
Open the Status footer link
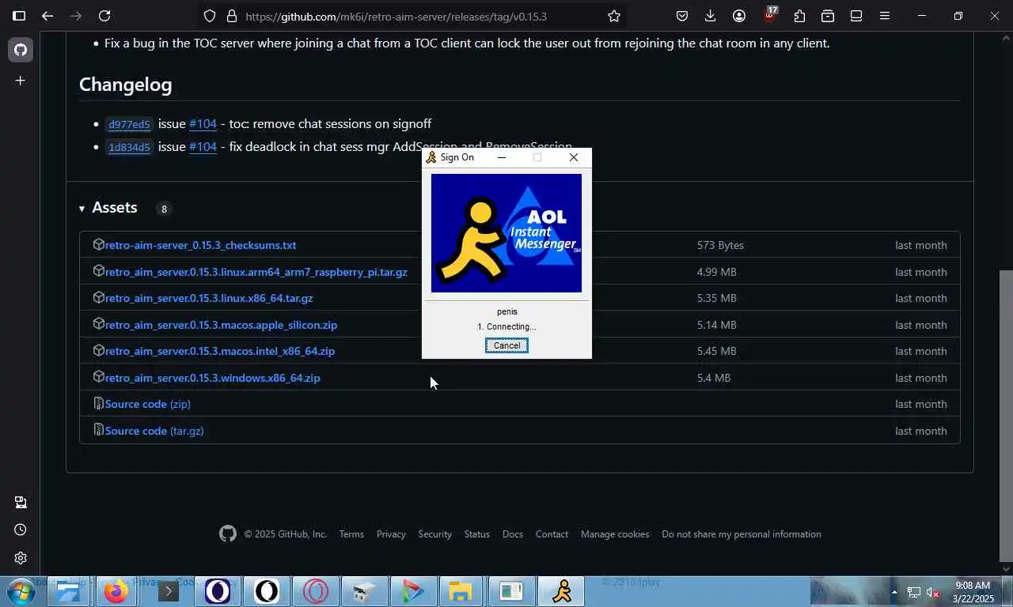click(x=476, y=534)
